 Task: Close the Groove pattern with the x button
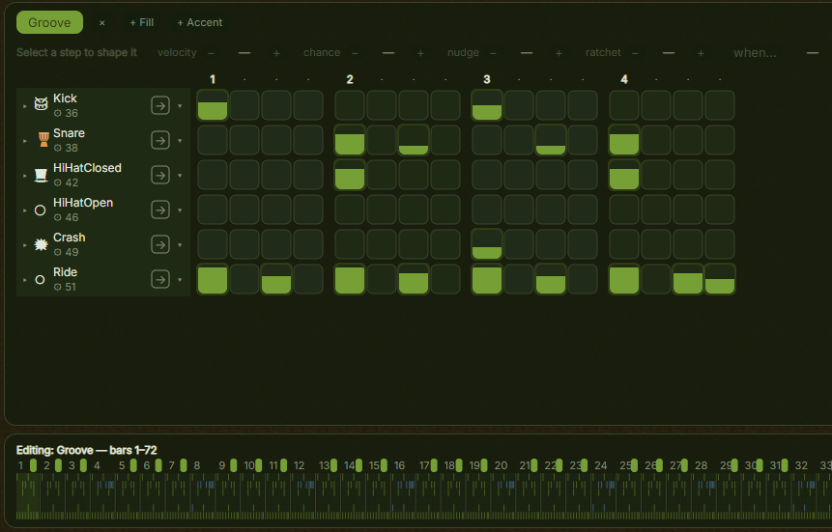(101, 23)
